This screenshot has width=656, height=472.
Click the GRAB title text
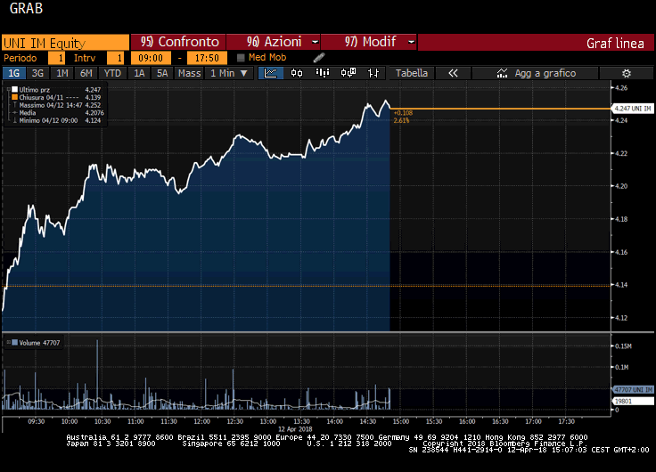click(26, 8)
